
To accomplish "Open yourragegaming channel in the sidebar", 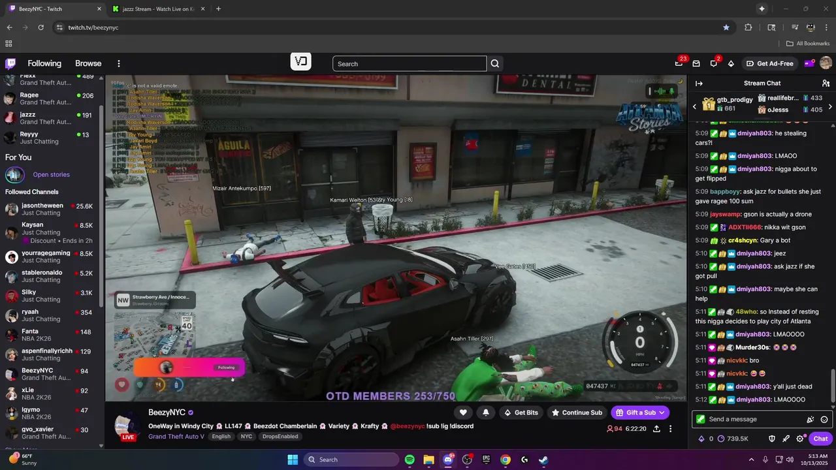I will (52, 257).
